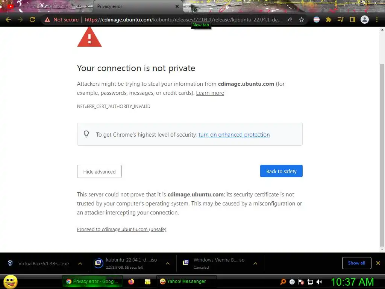This screenshot has height=289, width=385.
Task: Open the smiley face Start button
Action: [10, 281]
